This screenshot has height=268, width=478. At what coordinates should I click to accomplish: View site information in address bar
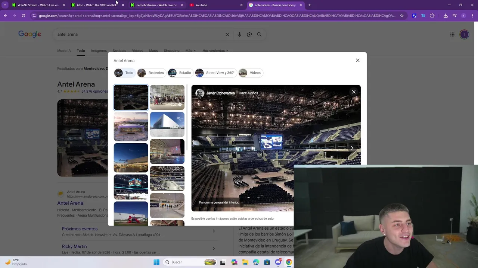(x=34, y=16)
